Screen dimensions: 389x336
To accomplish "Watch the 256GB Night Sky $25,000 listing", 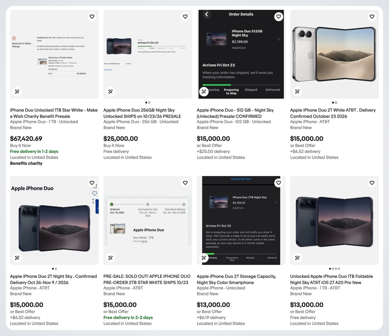I will pos(185,17).
